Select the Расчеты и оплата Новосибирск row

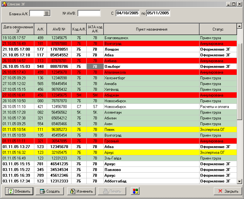[x=119, y=107]
